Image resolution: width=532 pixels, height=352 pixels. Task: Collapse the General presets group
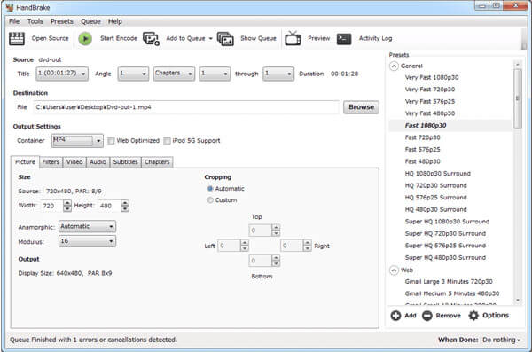pyautogui.click(x=394, y=66)
